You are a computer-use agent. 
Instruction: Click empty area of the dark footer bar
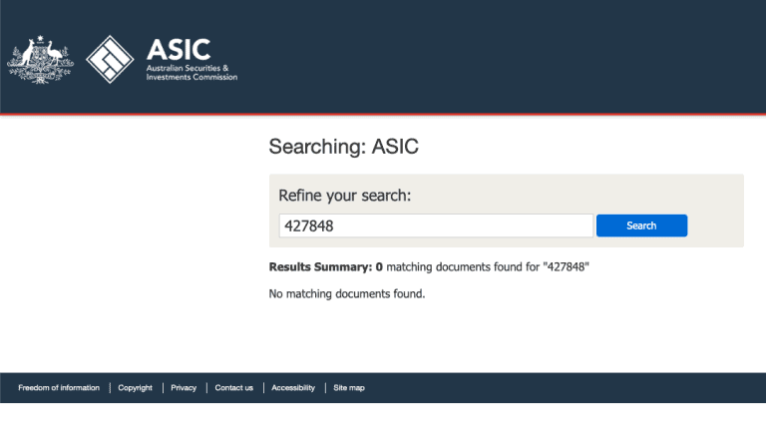tap(562, 388)
